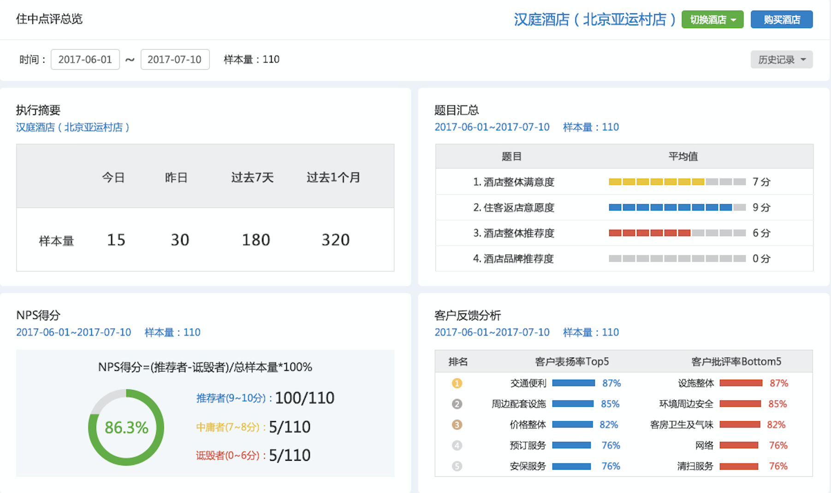
Task: Click rank 5 badge icon
Action: (457, 466)
